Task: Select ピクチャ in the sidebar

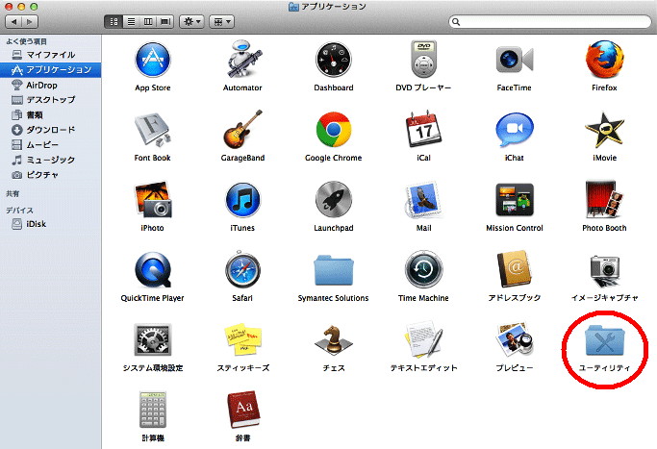Action: 50,175
